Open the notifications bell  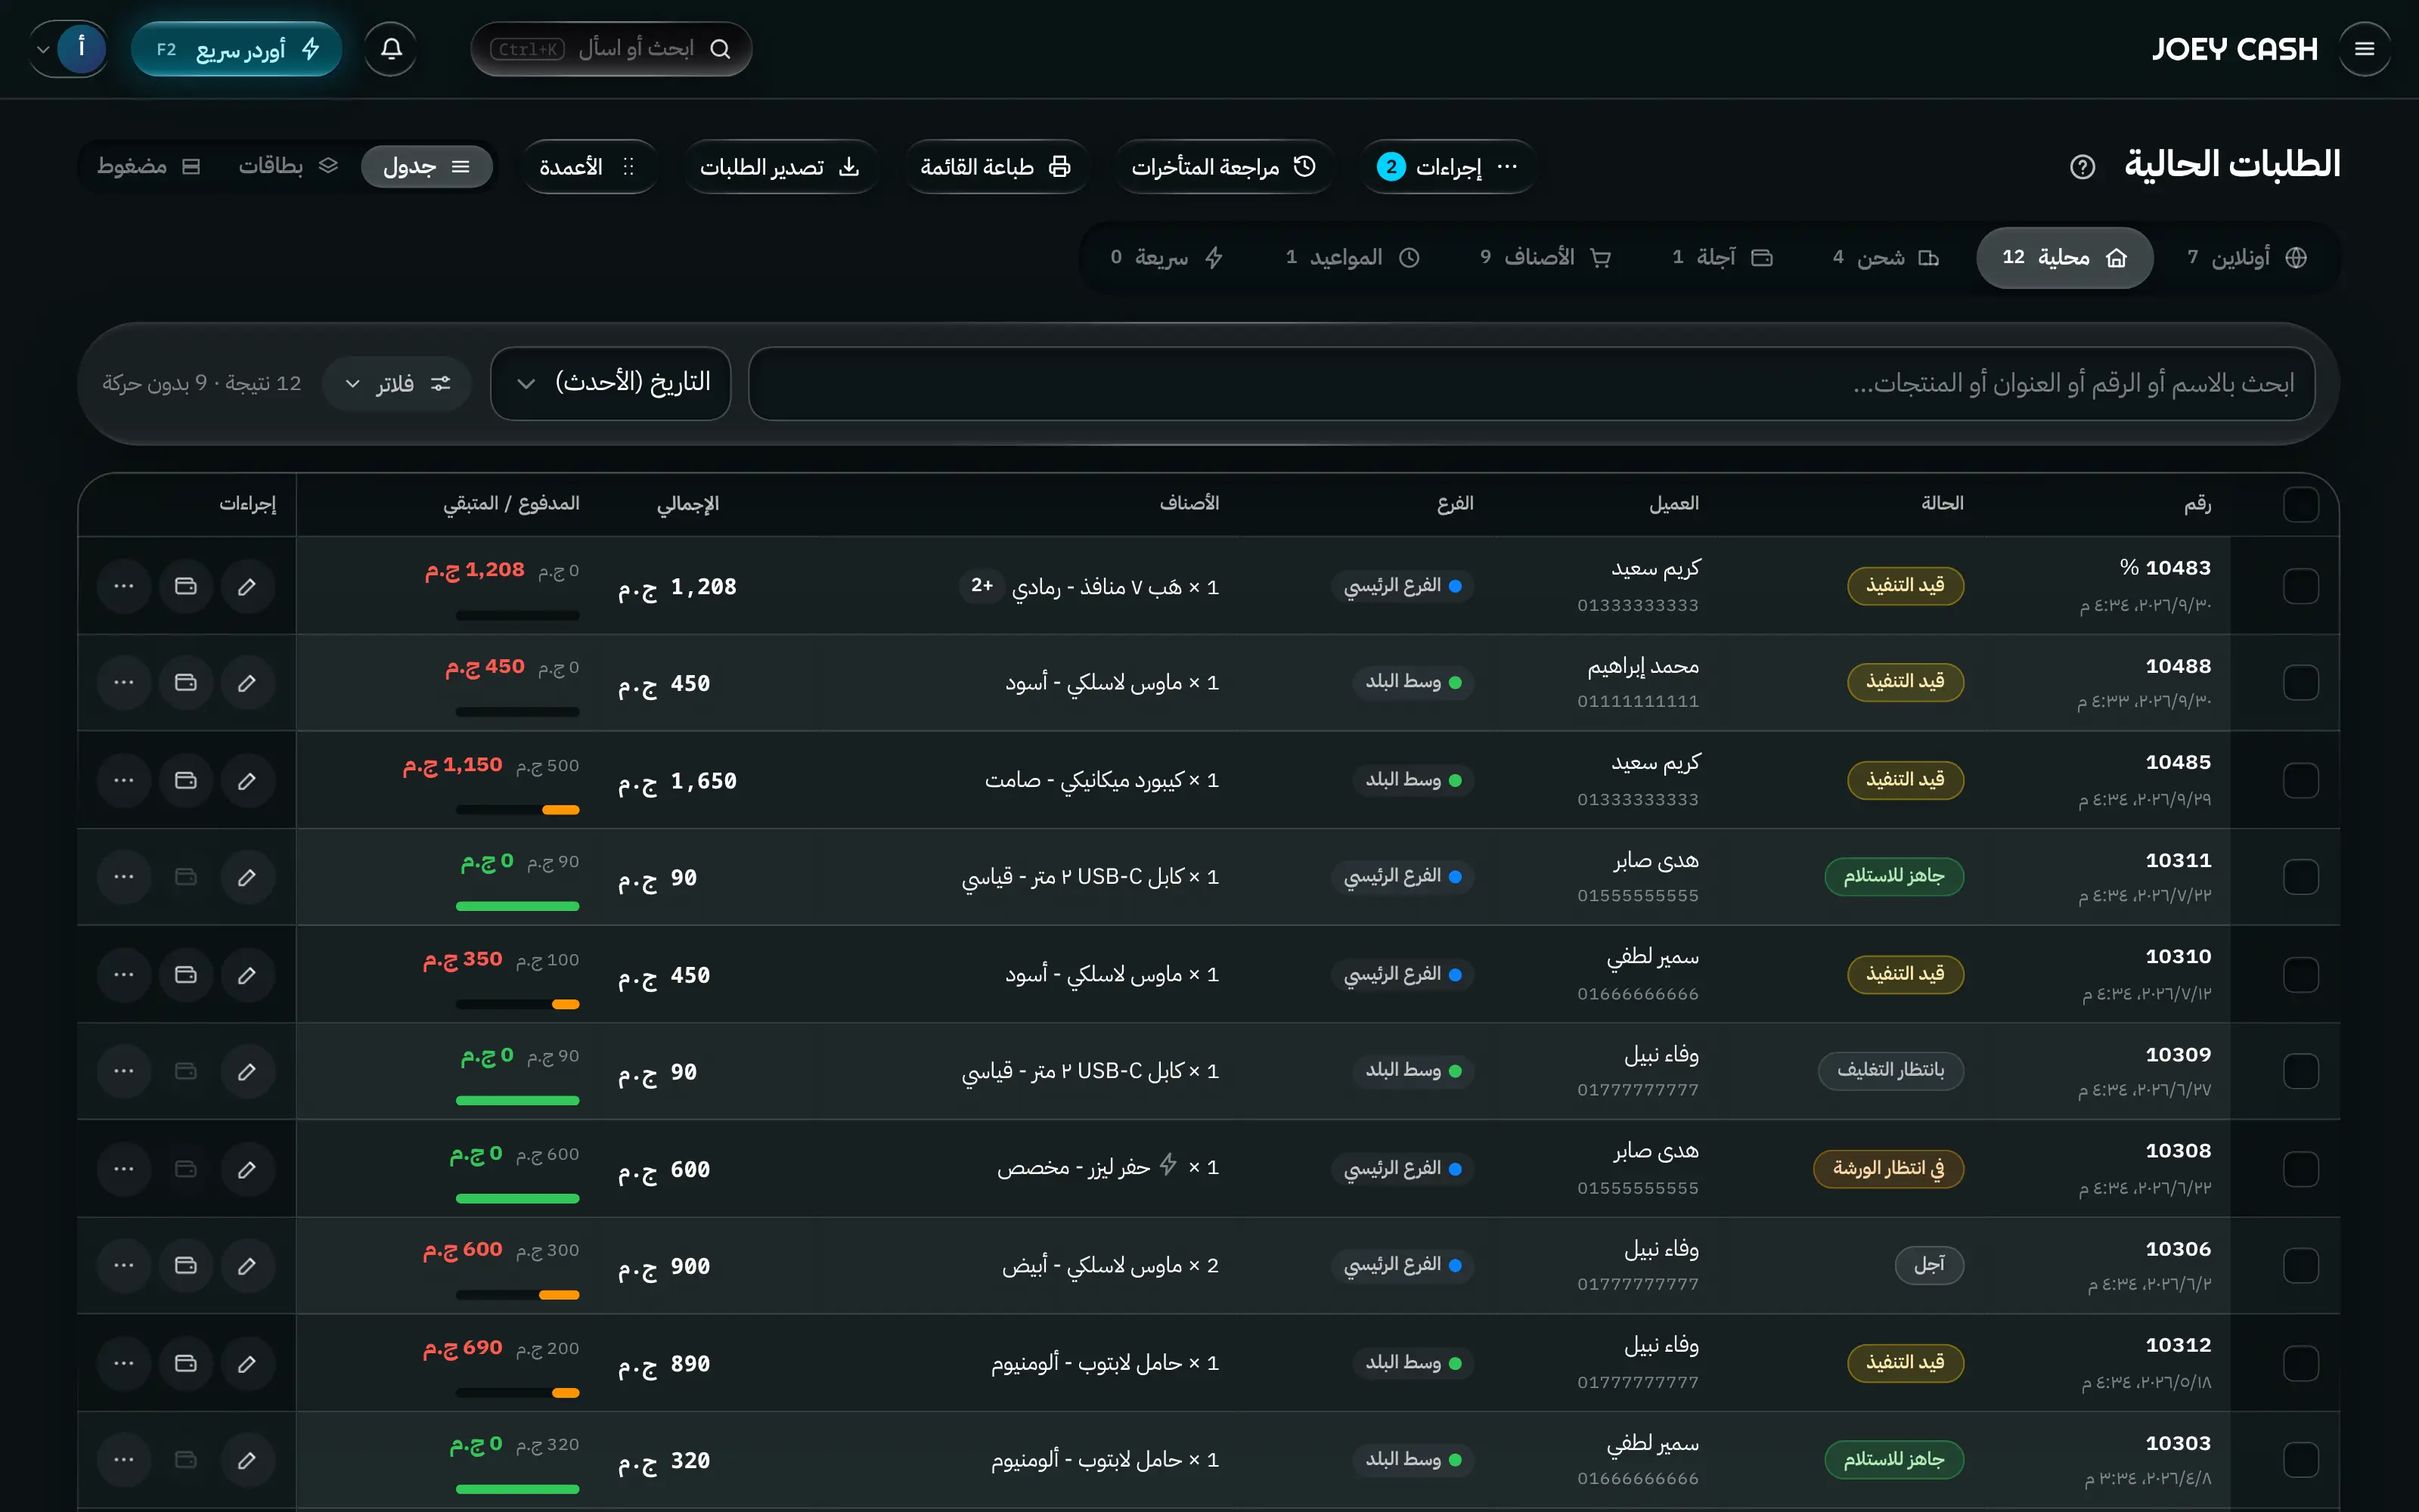pos(391,49)
